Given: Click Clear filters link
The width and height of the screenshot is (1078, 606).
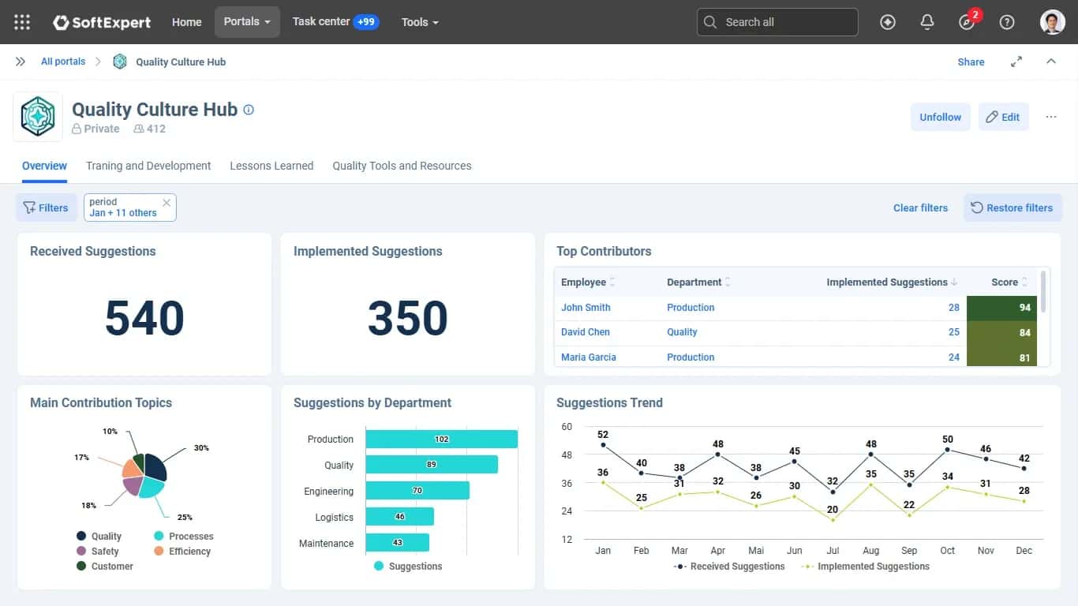Looking at the screenshot, I should coord(920,208).
